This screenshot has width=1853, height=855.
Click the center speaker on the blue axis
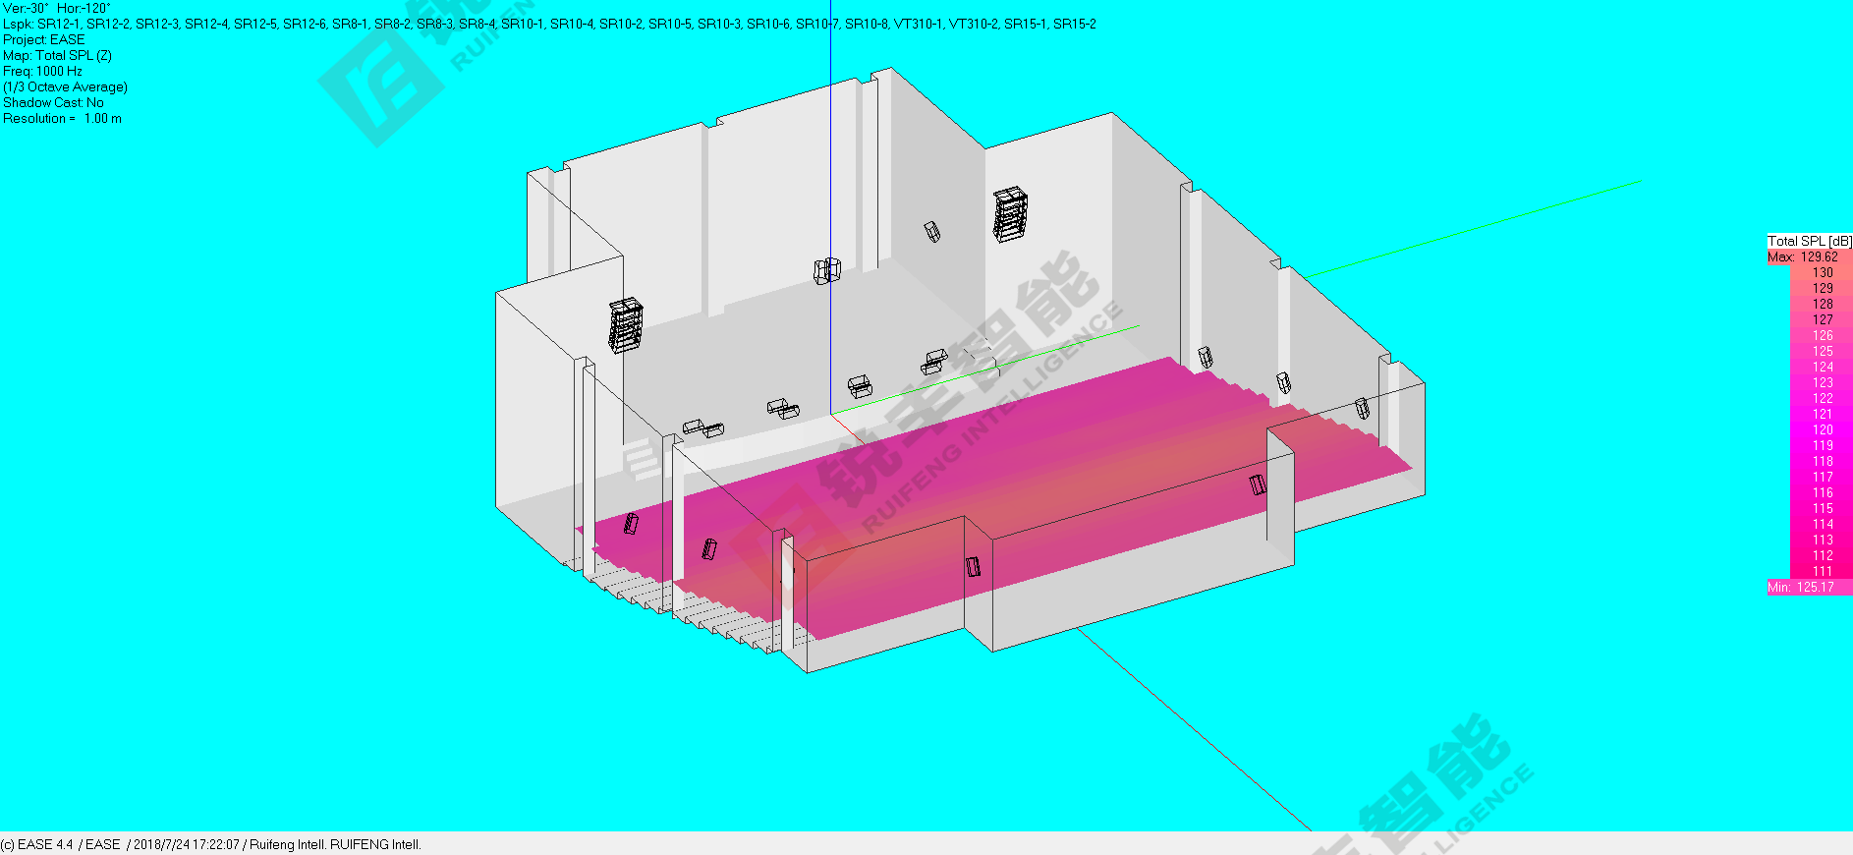[826, 270]
